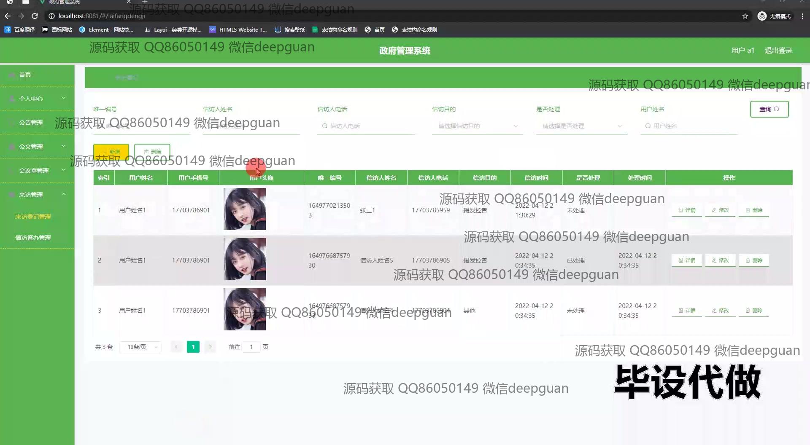Open the 信访目的 dropdown filter
Viewport: 810px width, 445px height.
point(477,126)
